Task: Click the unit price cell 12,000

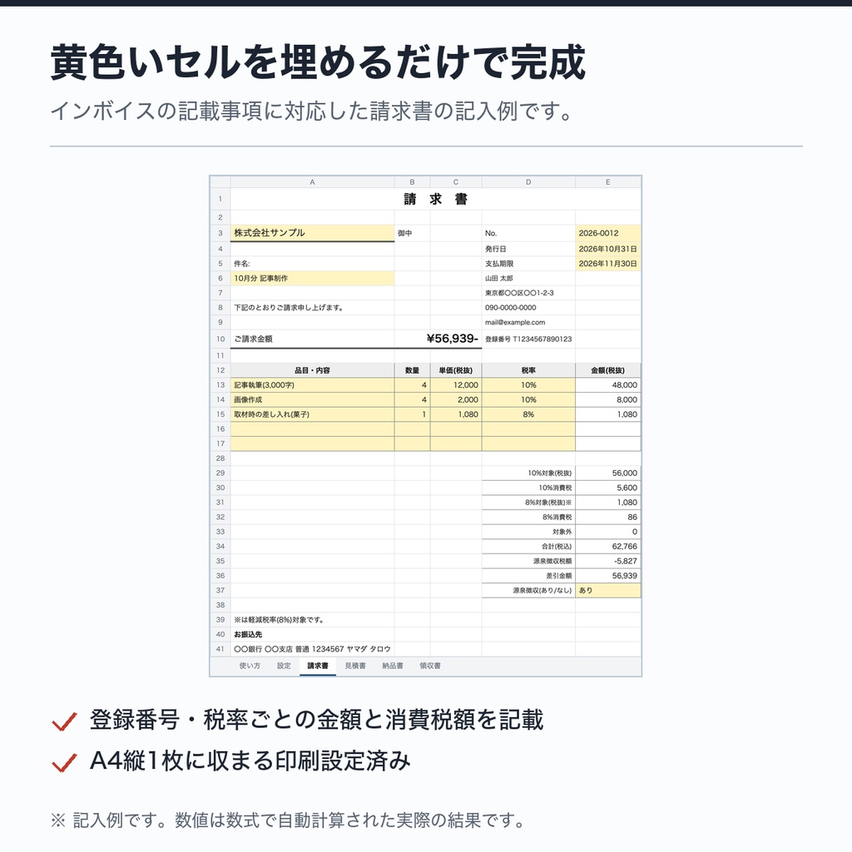Action: (x=456, y=384)
